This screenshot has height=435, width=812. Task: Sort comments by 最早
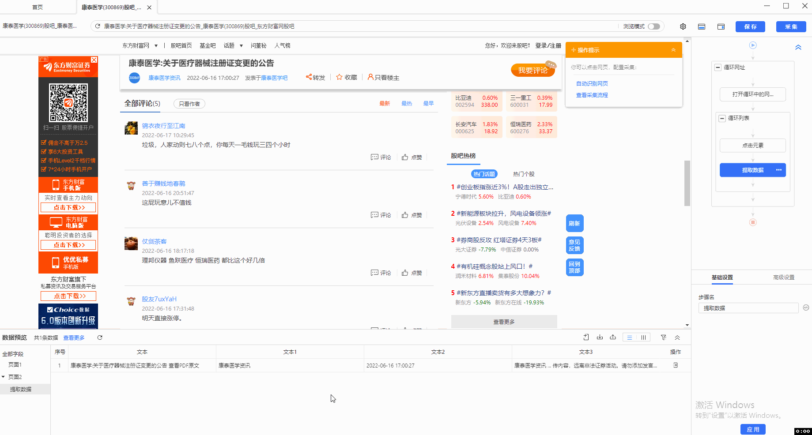(428, 104)
